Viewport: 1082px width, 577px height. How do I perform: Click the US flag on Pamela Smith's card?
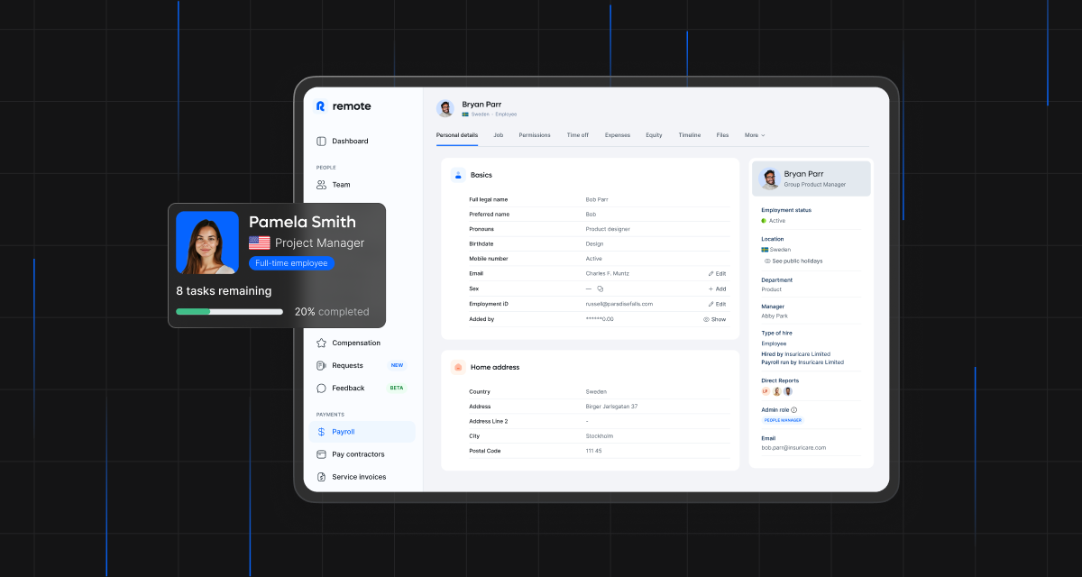click(x=260, y=243)
